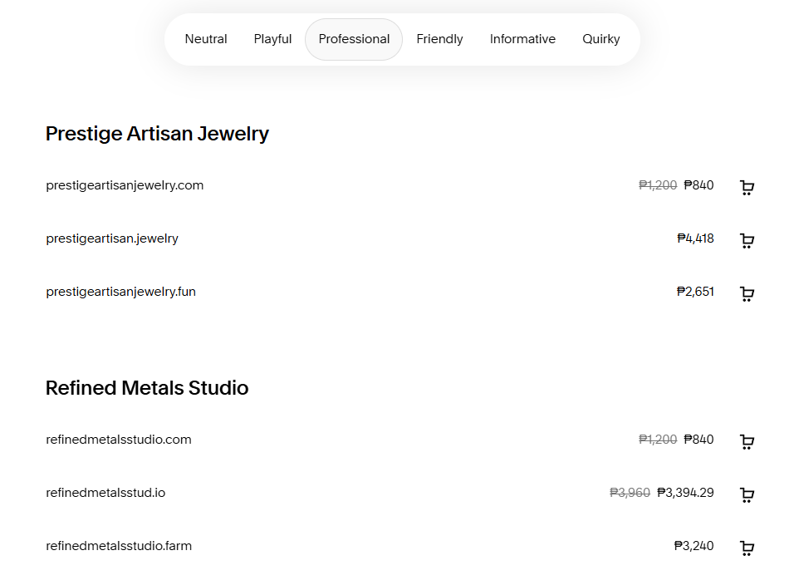This screenshot has width=799, height=585.
Task: Open the Informative tone tab
Action: click(522, 38)
